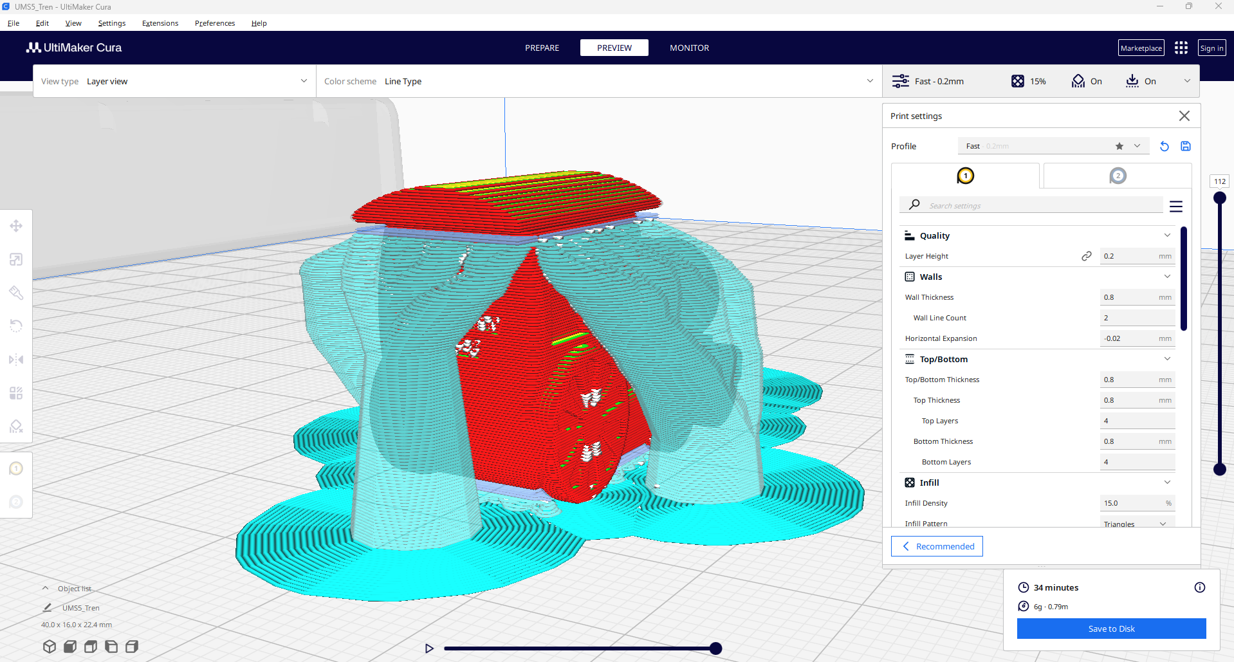
Task: Switch to Front view camera preset
Action: click(70, 647)
